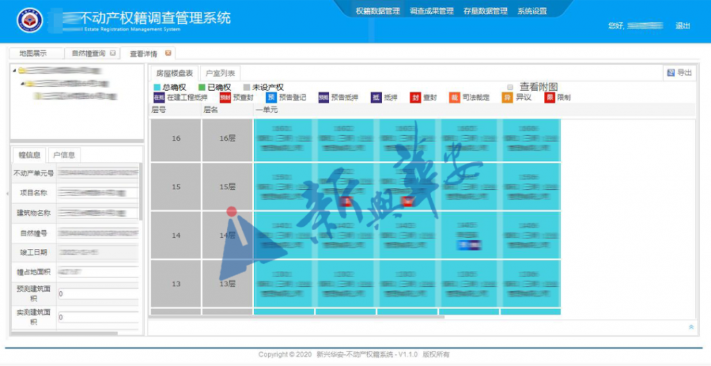Click the cyan 总确权 color swatch
Viewport: 711px width, 366px height.
(x=157, y=87)
